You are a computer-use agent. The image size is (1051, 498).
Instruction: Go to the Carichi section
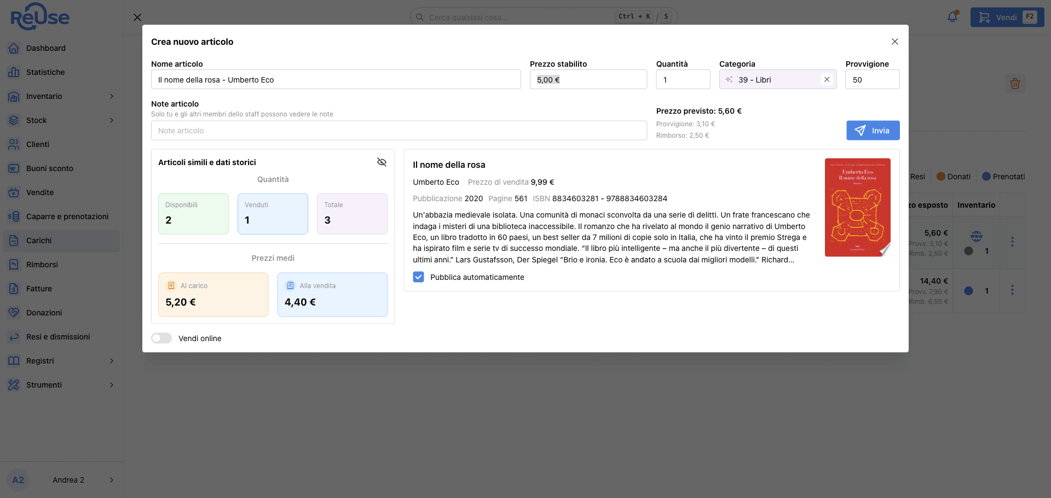[x=61, y=241]
